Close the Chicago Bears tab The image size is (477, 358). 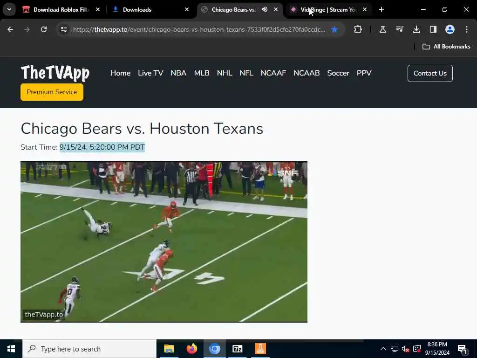(276, 10)
